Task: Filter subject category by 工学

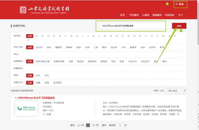Action: click(96, 47)
